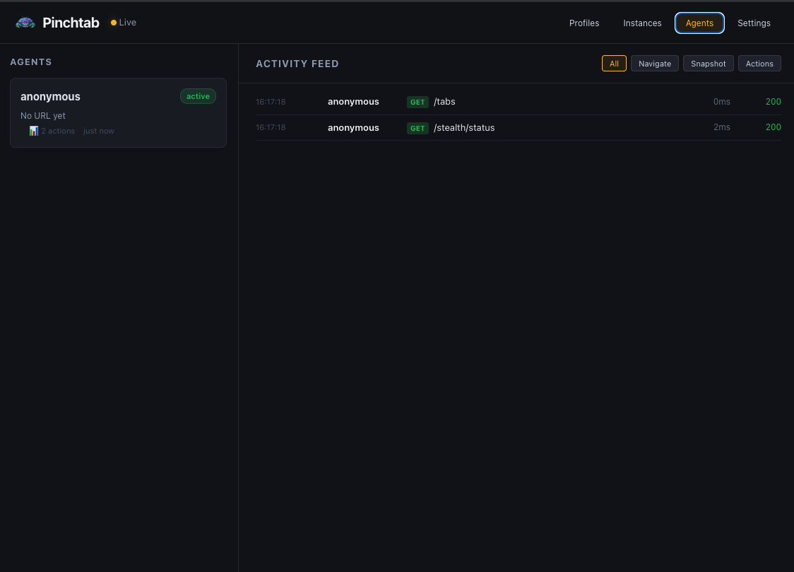
Task: Toggle the active badge on anonymous agent
Action: 198,96
